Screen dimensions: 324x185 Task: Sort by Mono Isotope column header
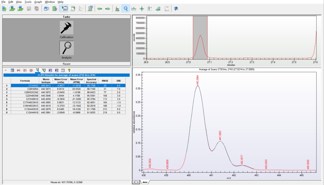point(46,81)
